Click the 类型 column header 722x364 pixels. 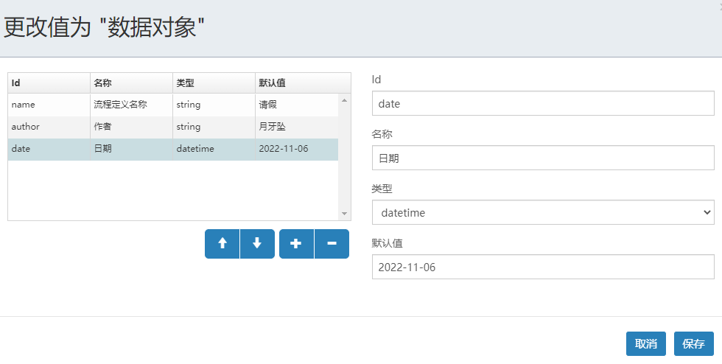pyautogui.click(x=214, y=83)
